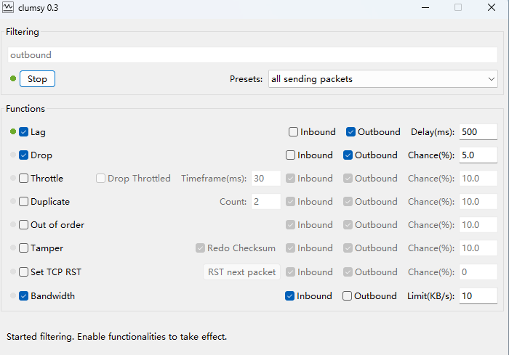Click the Duplicate Chance(%) field
Image resolution: width=509 pixels, height=355 pixels.
[x=478, y=202]
